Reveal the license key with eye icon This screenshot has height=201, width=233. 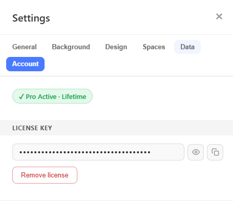coord(196,152)
